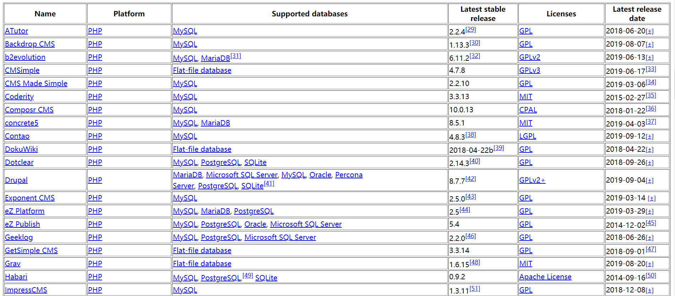Open the Grav link
This screenshot has height=296, width=675.
[13, 264]
